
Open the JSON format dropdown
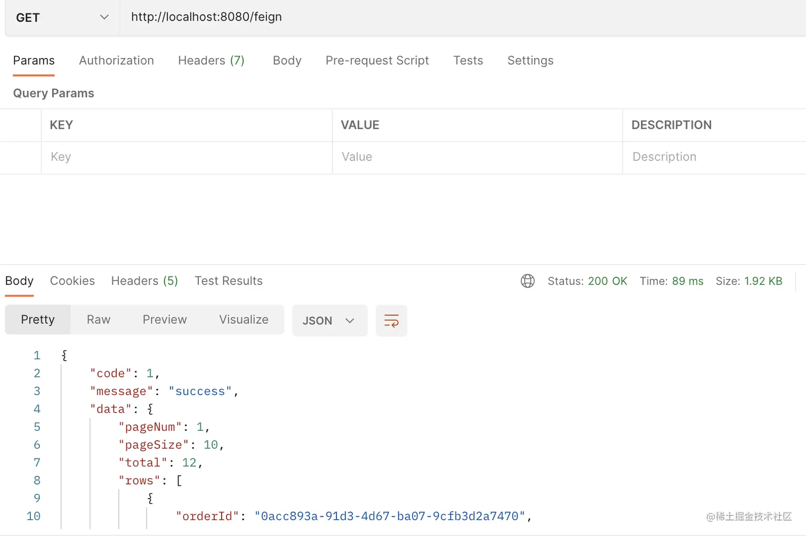[x=329, y=320]
